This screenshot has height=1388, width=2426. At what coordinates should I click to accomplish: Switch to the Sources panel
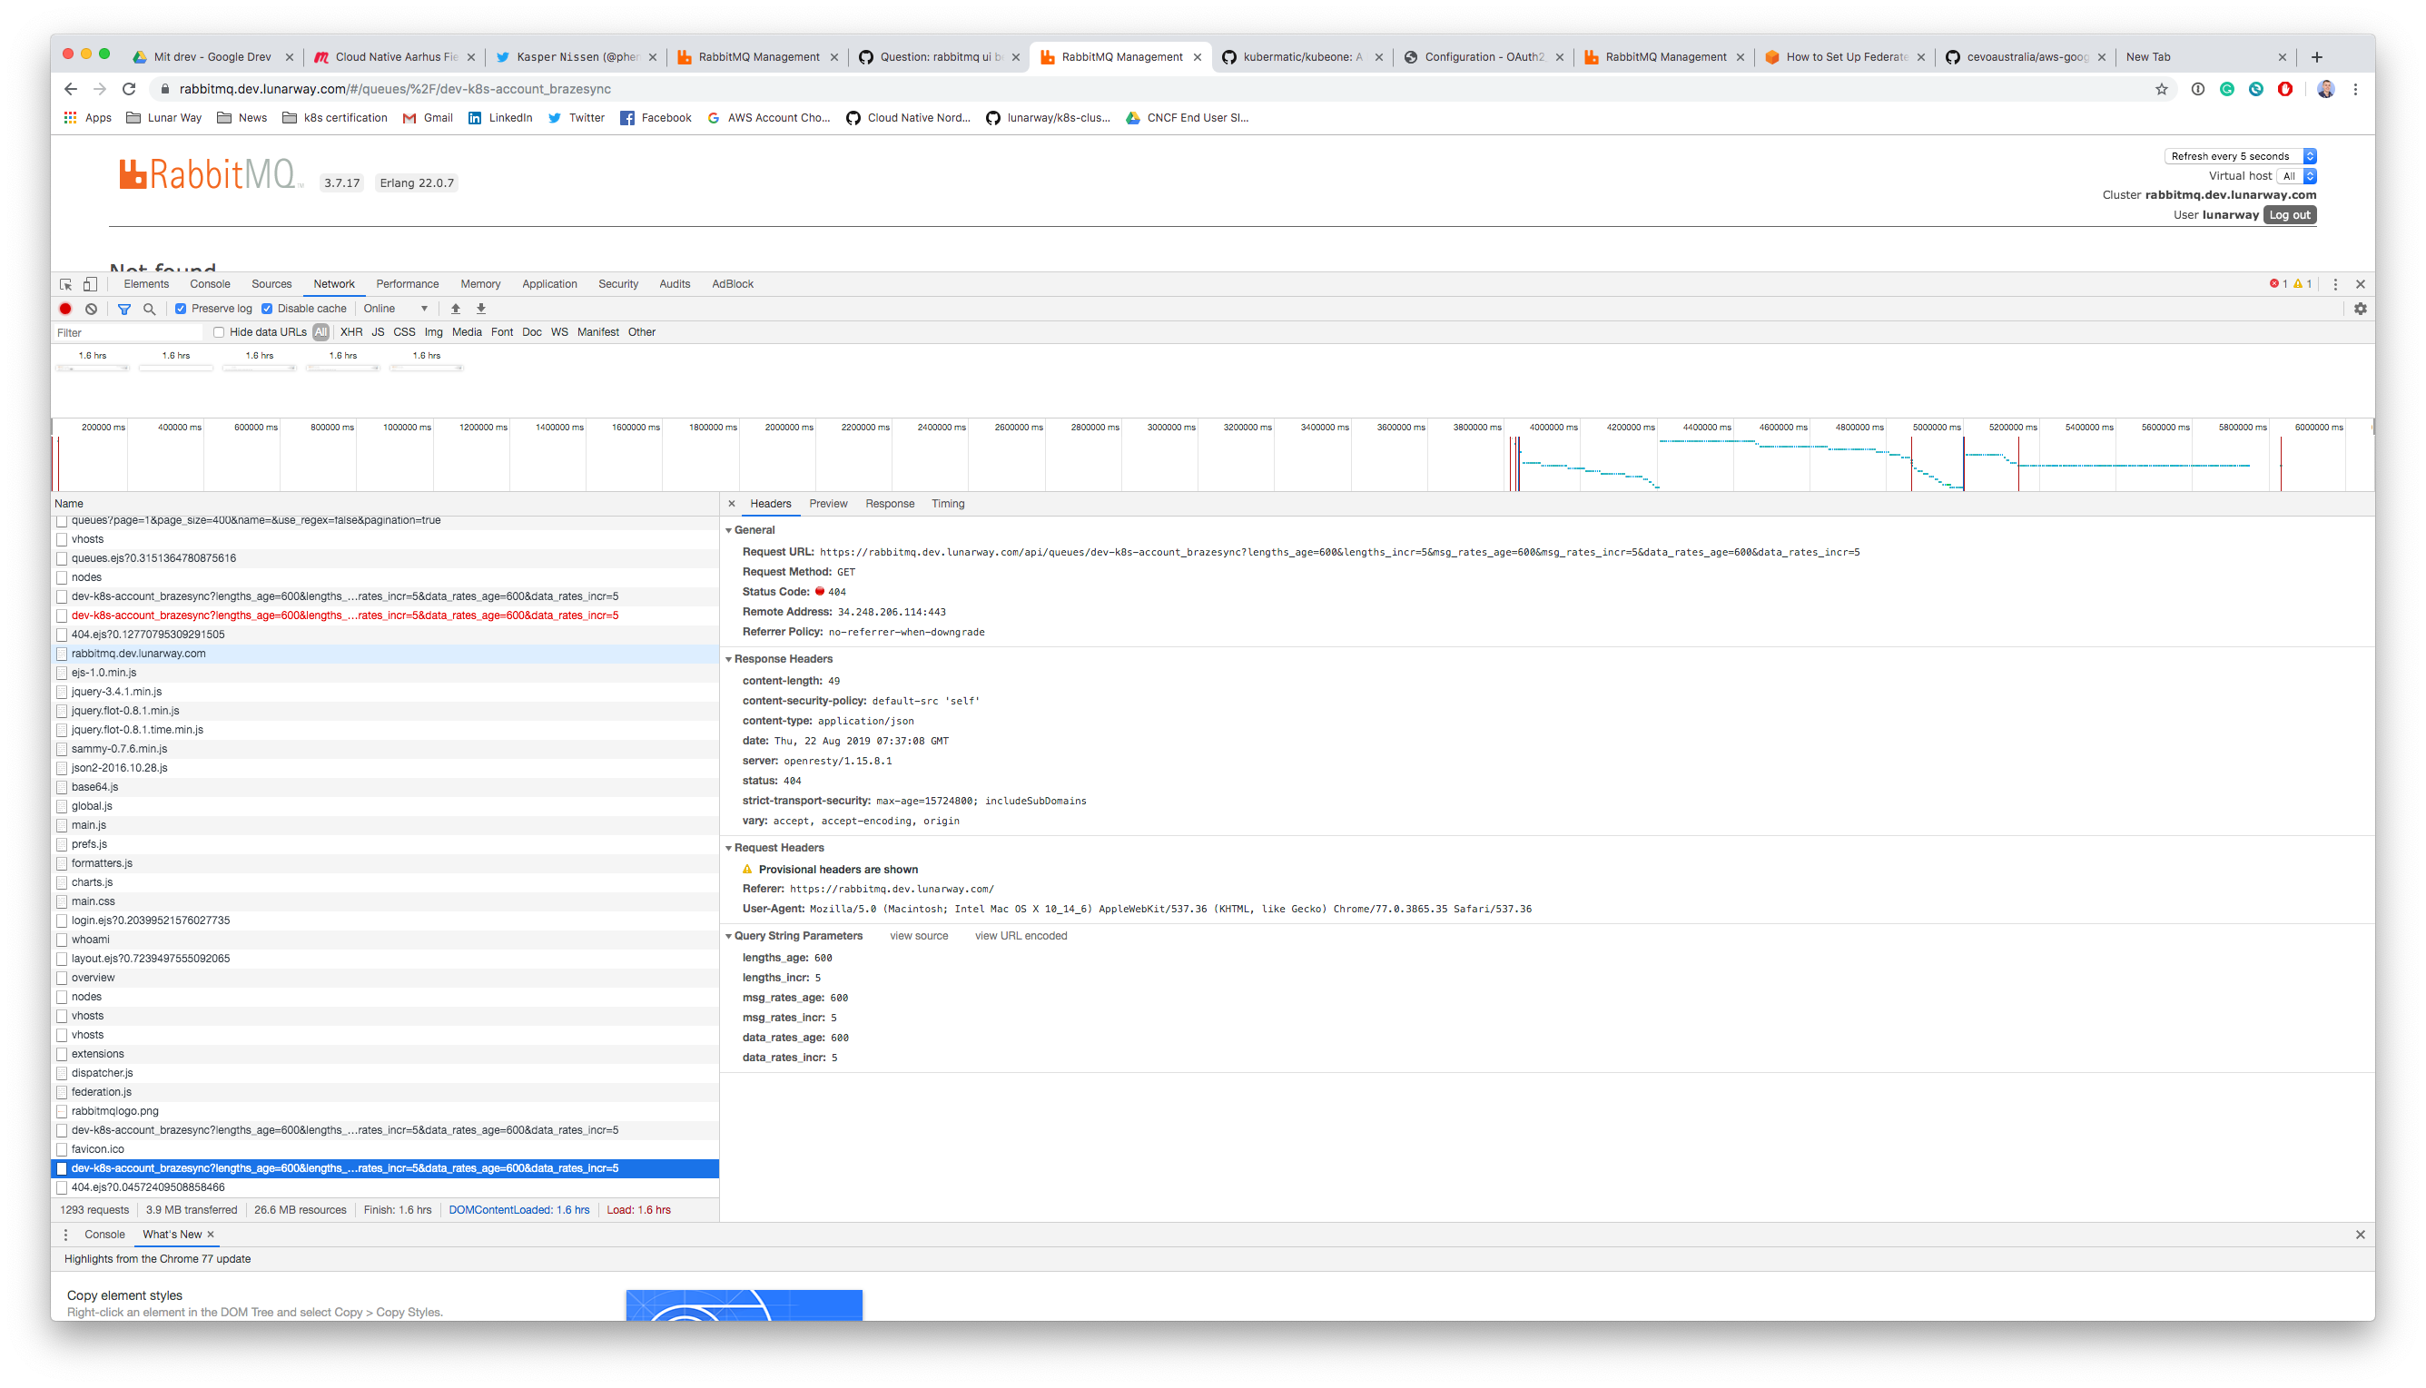tap(271, 284)
